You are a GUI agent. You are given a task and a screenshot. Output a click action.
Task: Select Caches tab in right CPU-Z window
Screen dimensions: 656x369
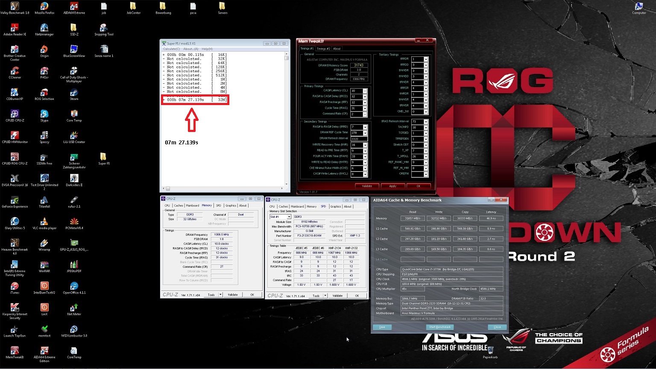(x=284, y=206)
